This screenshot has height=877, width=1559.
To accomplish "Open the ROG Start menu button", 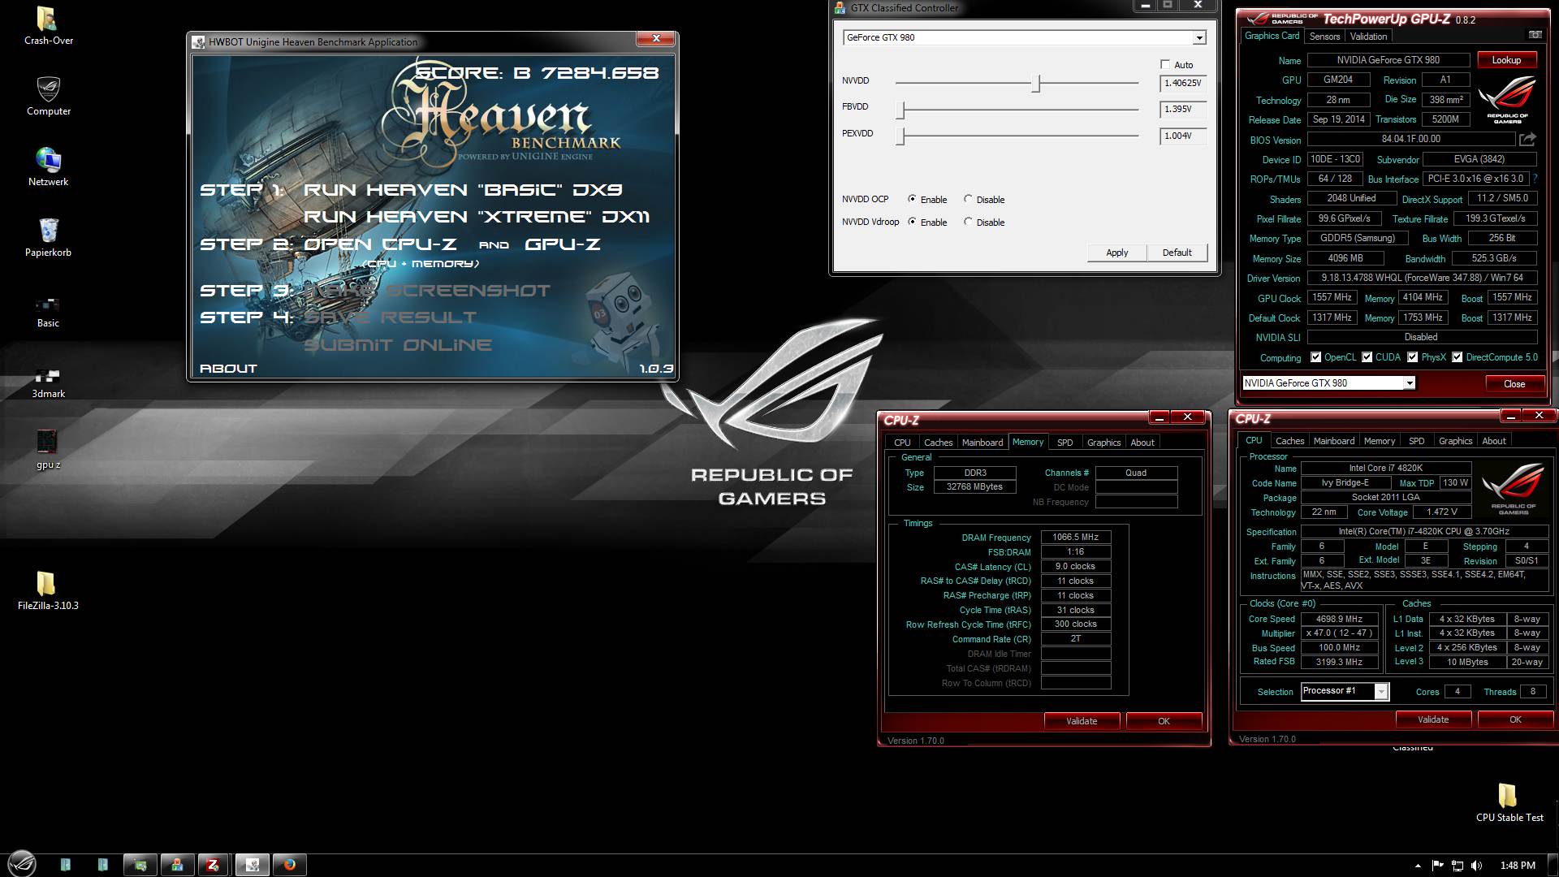I will 22,864.
